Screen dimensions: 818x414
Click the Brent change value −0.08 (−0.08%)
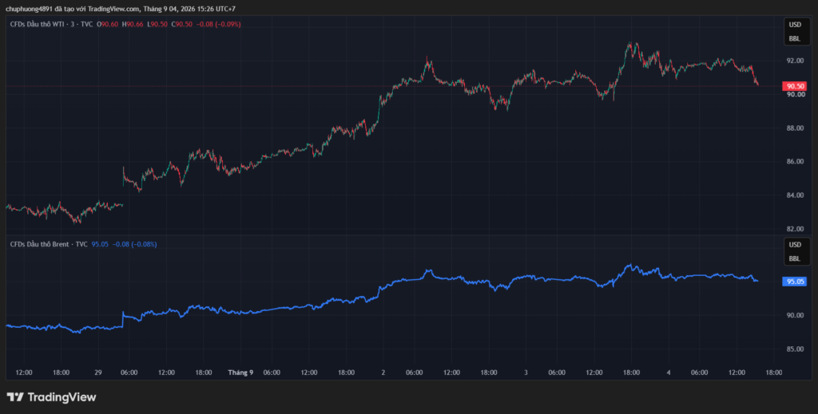(134, 244)
